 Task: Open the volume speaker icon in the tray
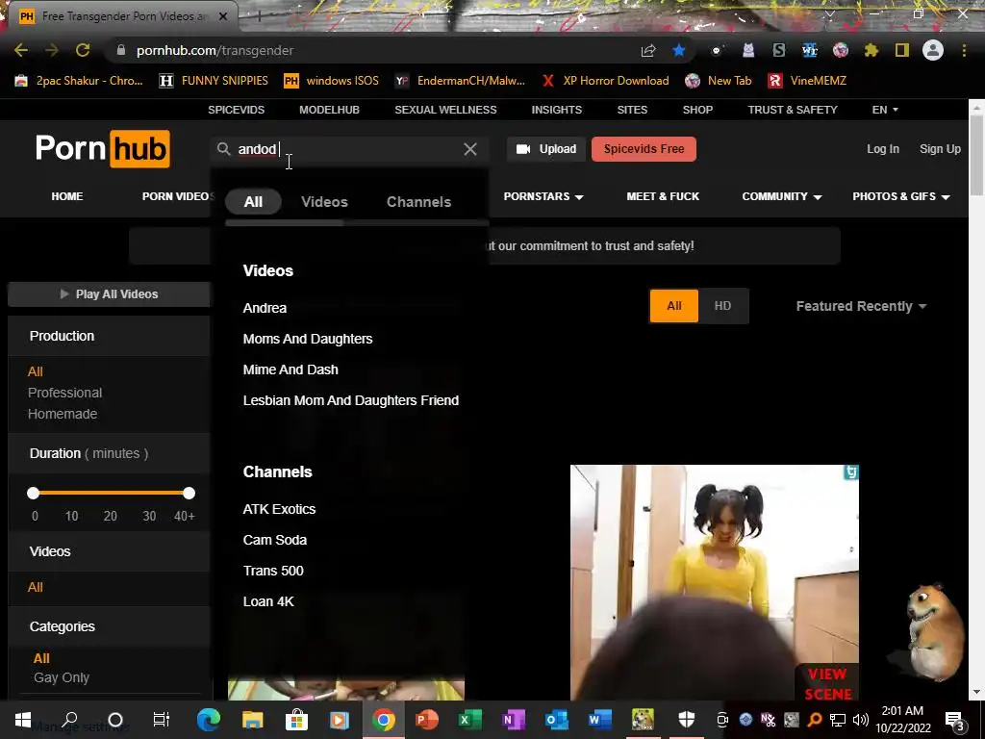(x=861, y=720)
